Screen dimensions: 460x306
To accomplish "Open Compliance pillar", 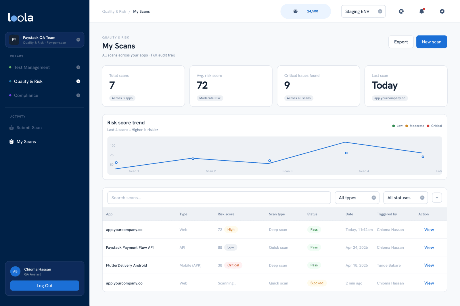I will pos(26,95).
